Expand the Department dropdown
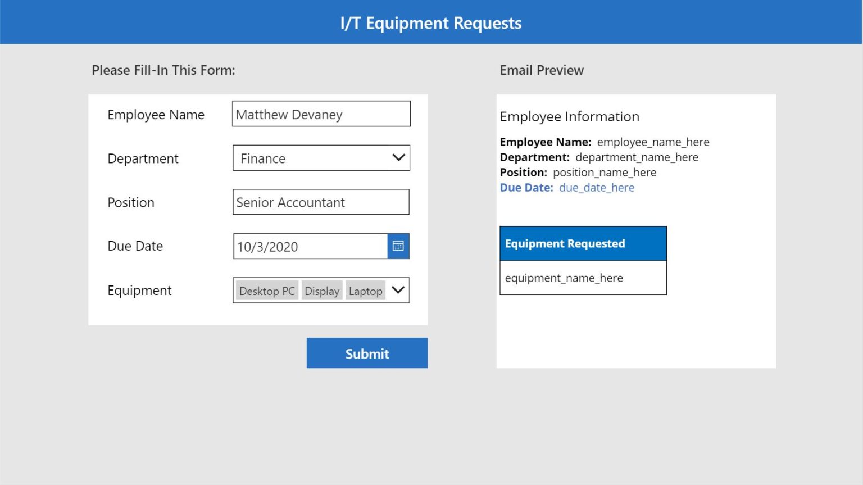 pos(398,158)
